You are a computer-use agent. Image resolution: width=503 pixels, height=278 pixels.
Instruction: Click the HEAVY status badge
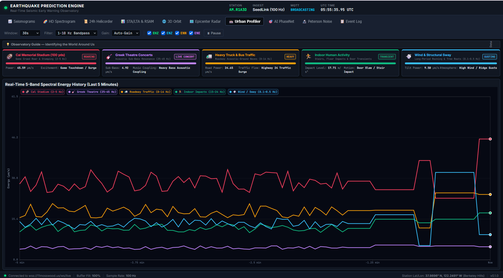290,57
